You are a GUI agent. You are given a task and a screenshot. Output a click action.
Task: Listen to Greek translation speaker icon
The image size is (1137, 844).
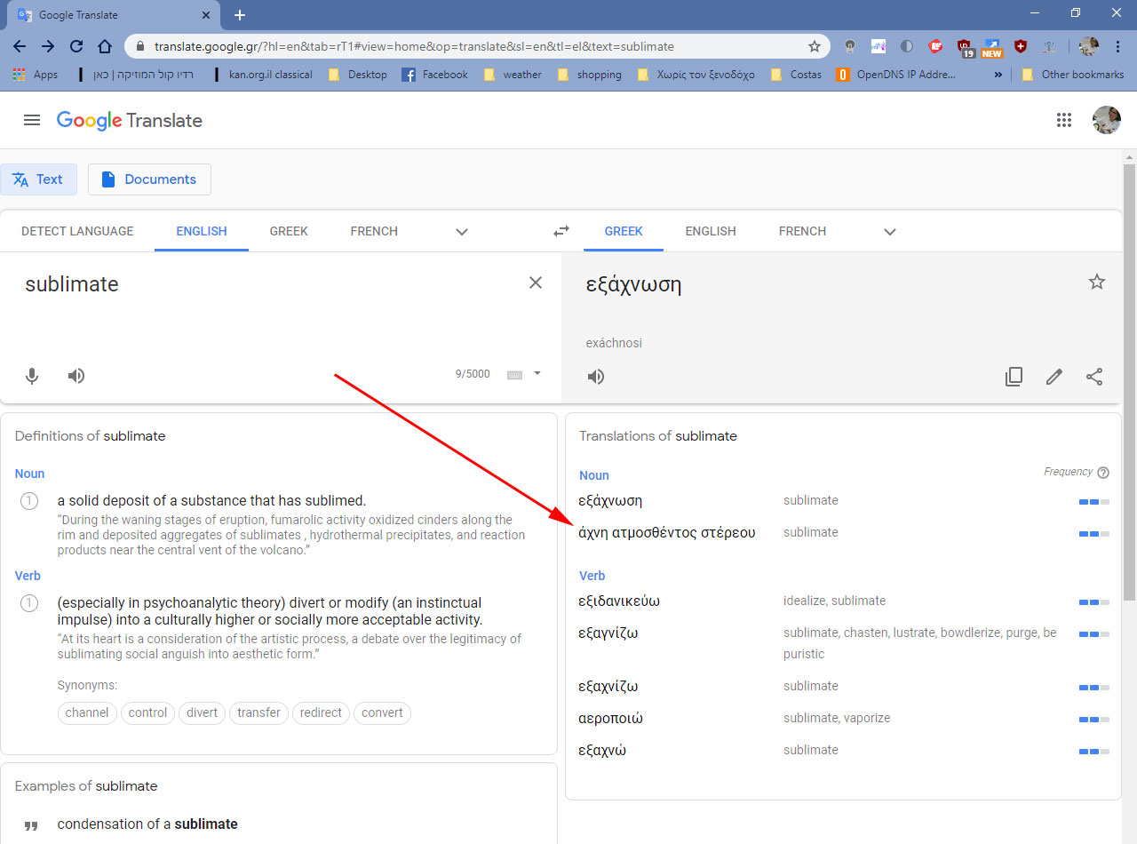click(x=596, y=377)
